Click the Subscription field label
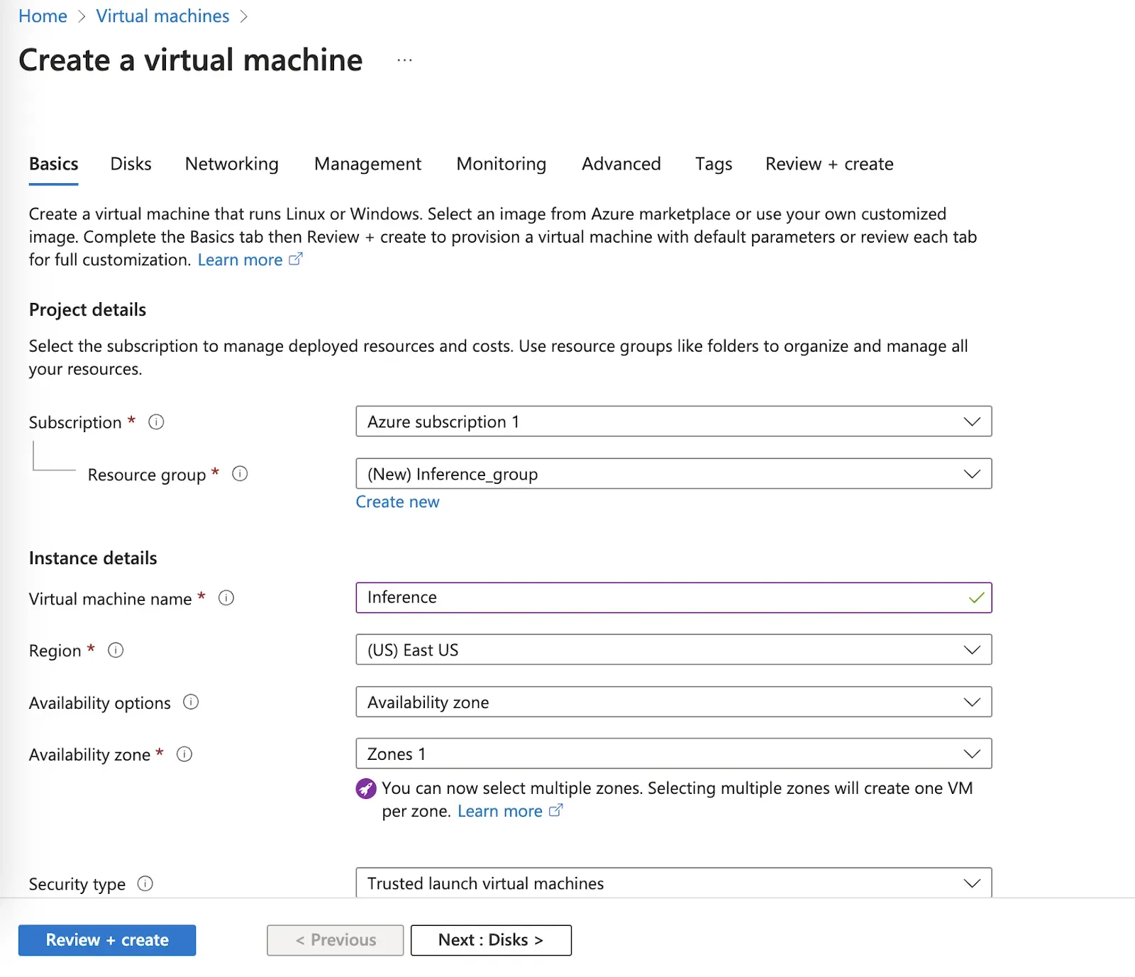 [x=75, y=422]
